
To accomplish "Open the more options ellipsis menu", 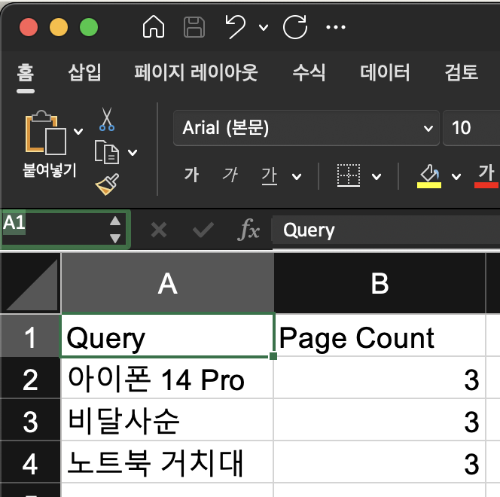I will (x=336, y=27).
